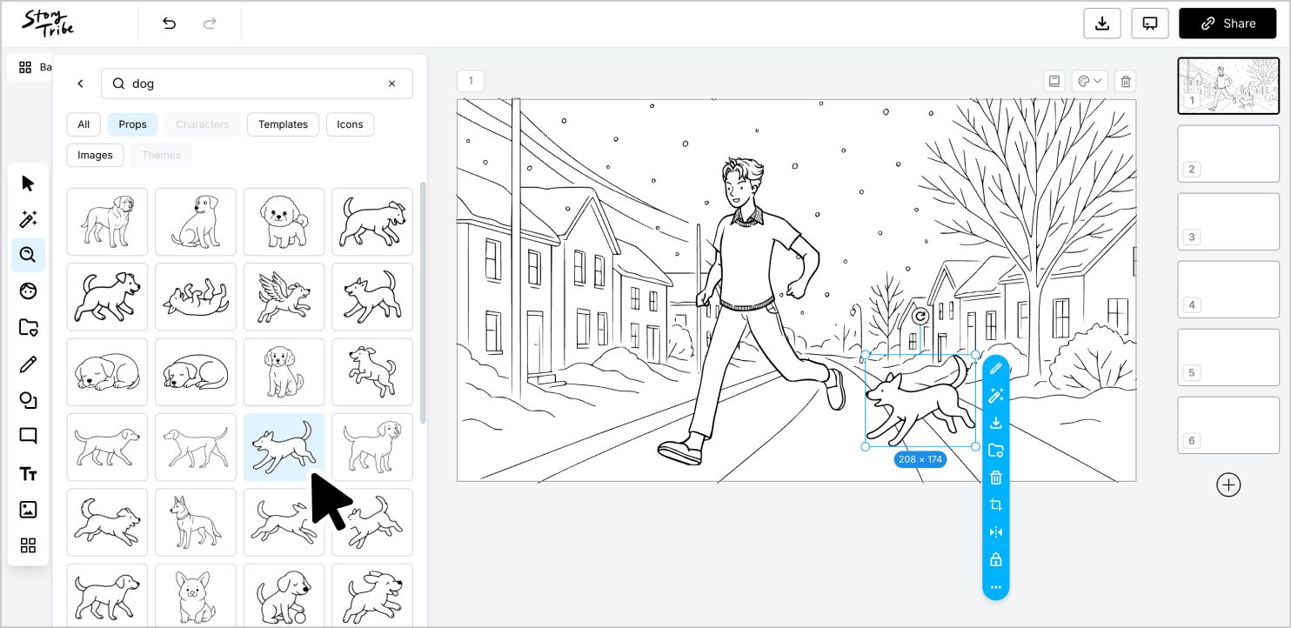Open more options on the selection toolbar
This screenshot has height=628, width=1291.
tap(995, 588)
